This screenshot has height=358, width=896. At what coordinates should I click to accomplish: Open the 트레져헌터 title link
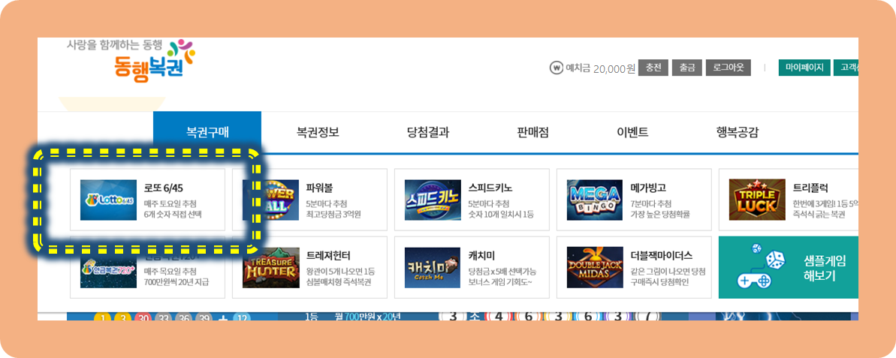click(x=328, y=256)
